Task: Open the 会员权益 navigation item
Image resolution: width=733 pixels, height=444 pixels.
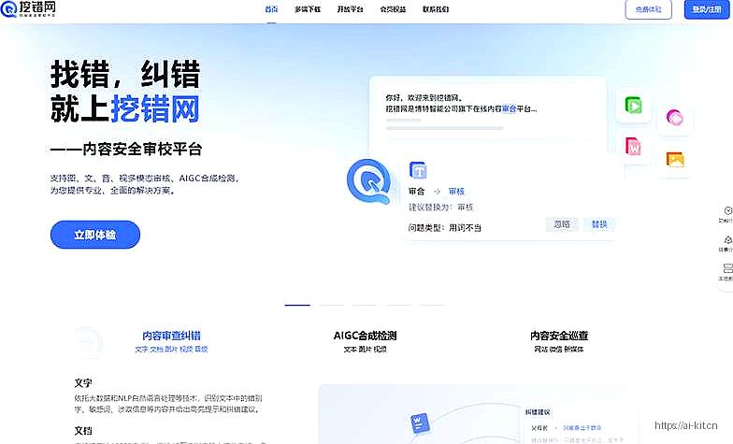Action: pyautogui.click(x=392, y=9)
